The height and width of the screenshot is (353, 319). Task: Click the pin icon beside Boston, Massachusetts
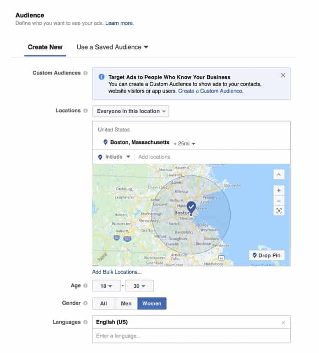coord(105,142)
